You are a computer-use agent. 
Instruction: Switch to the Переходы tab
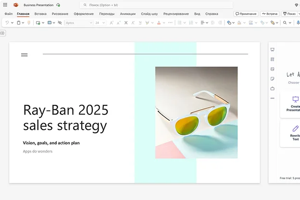pyautogui.click(x=107, y=14)
